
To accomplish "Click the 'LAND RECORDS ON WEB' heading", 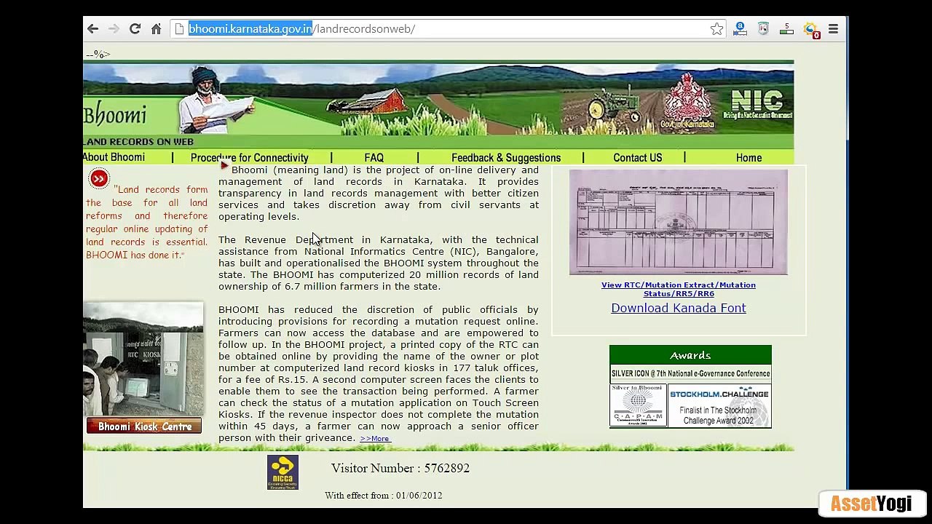I will click(138, 142).
